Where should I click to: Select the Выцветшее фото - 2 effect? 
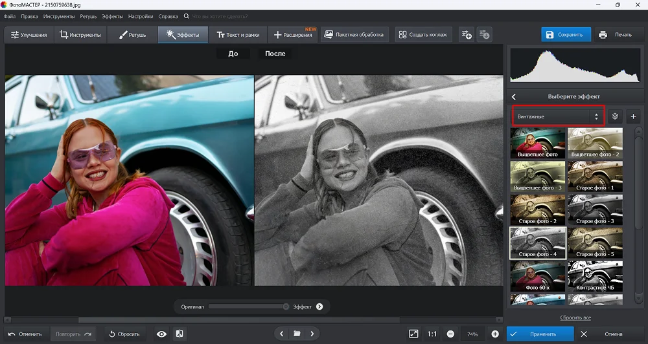point(595,143)
